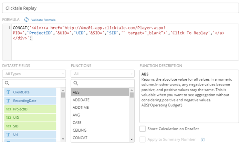Click the Validate Formula refresh icon
This screenshot has width=241, height=144.
coord(27,20)
